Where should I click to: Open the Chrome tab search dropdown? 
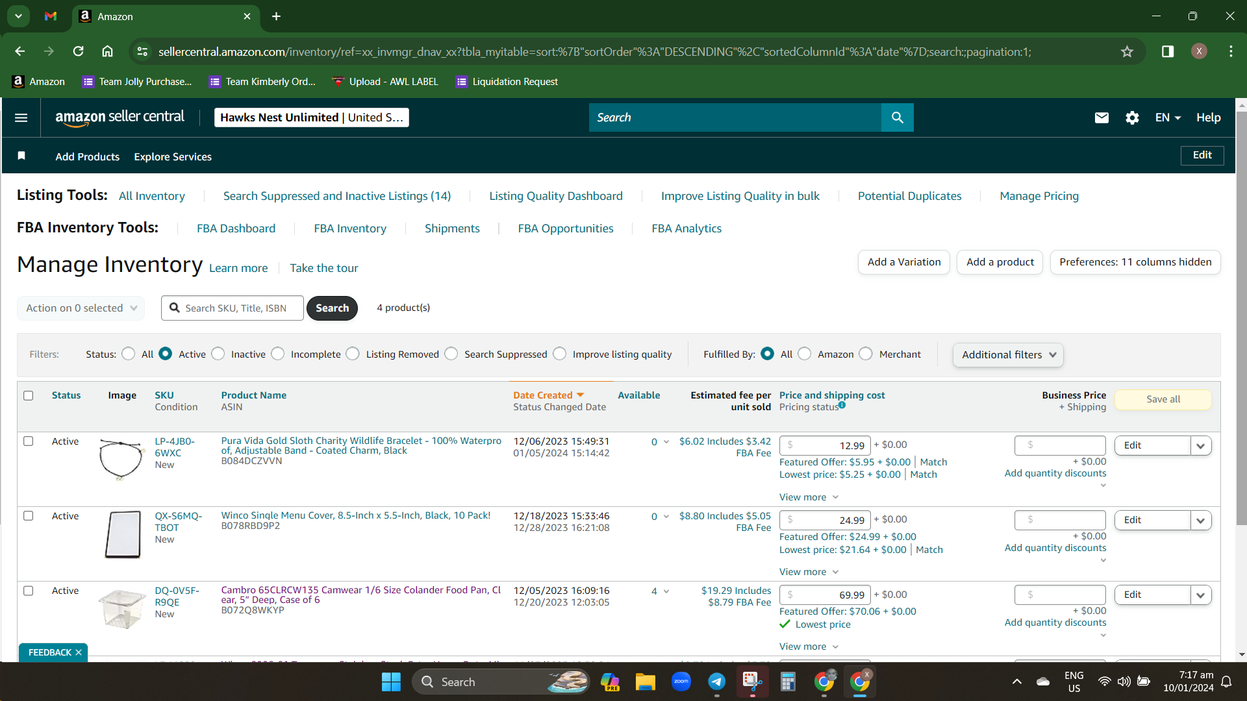pos(18,16)
